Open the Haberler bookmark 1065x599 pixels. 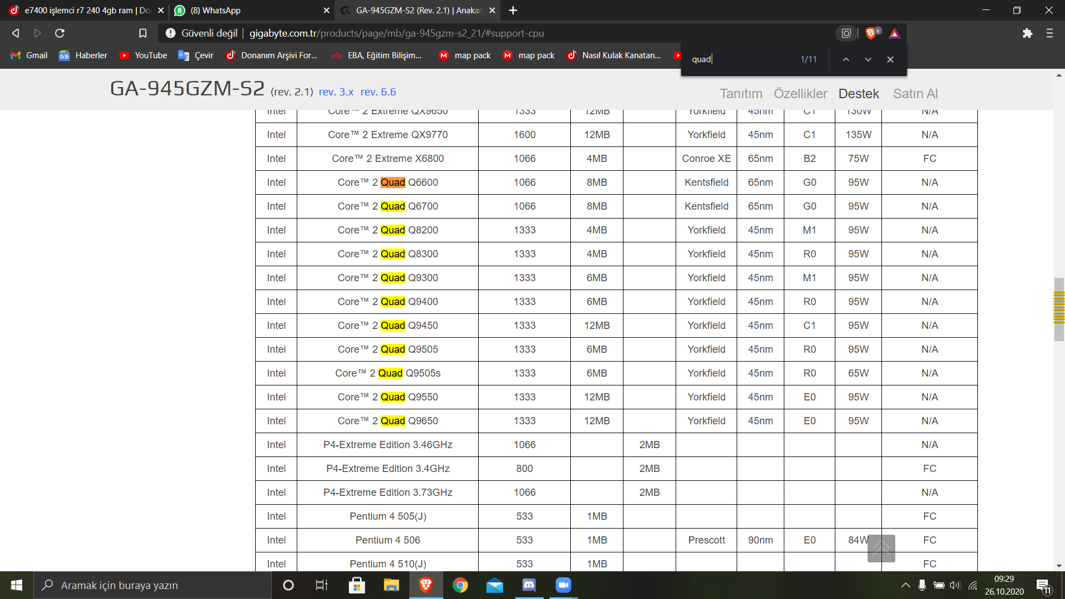click(x=84, y=55)
